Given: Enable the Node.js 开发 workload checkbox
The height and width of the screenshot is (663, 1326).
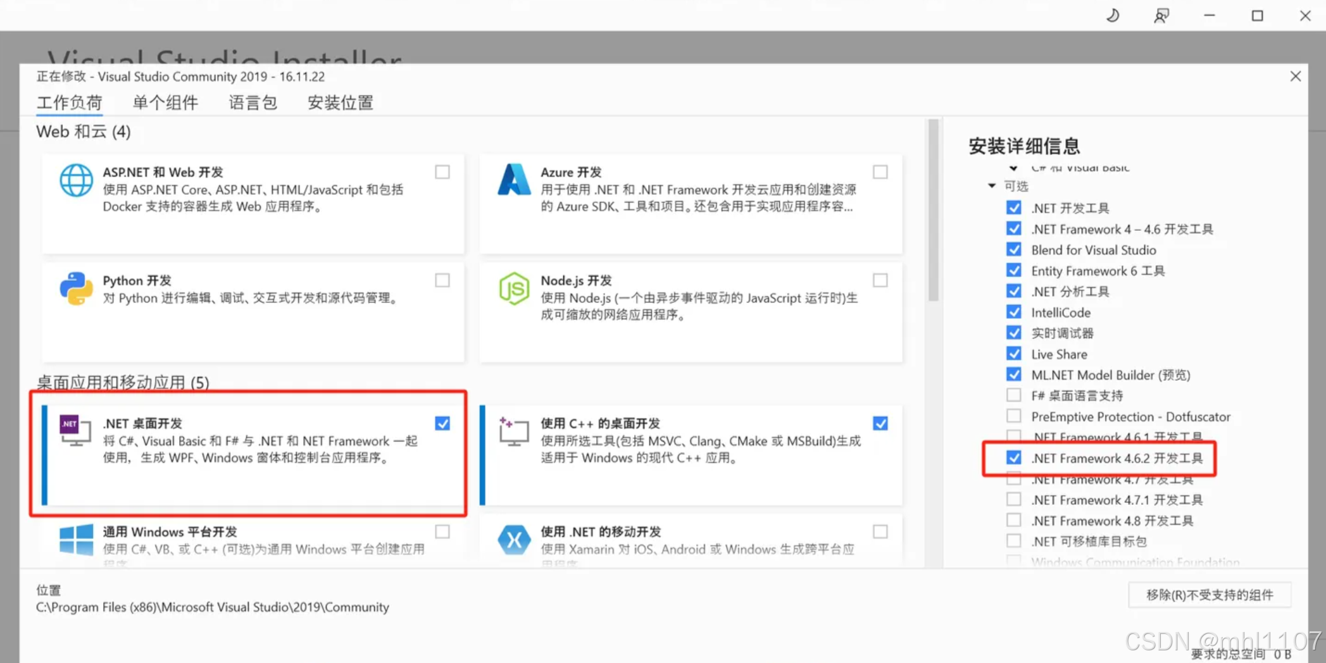Looking at the screenshot, I should click(x=880, y=280).
